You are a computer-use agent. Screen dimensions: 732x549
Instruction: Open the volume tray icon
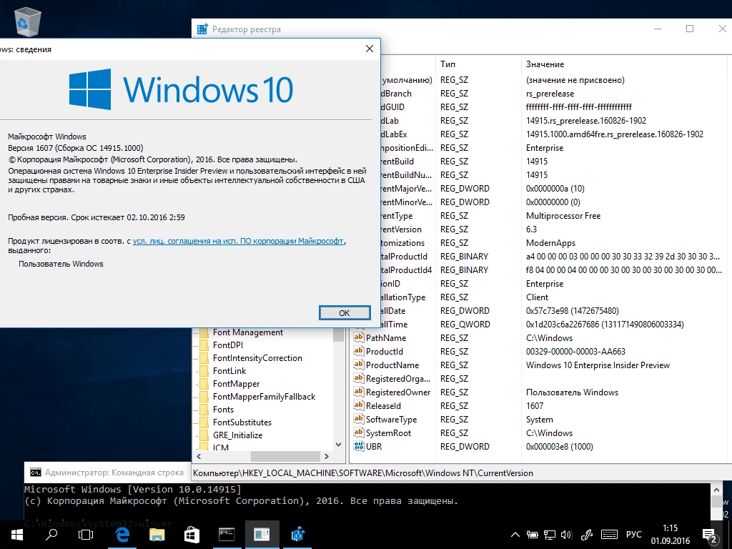566,535
